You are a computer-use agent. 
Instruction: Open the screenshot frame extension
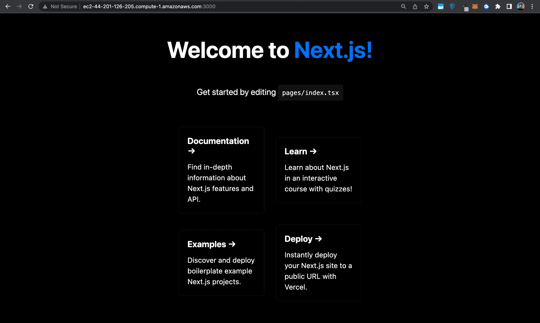(509, 6)
